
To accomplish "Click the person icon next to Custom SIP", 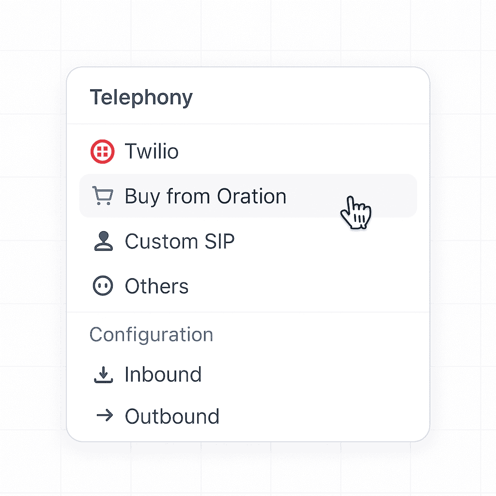I will click(103, 241).
